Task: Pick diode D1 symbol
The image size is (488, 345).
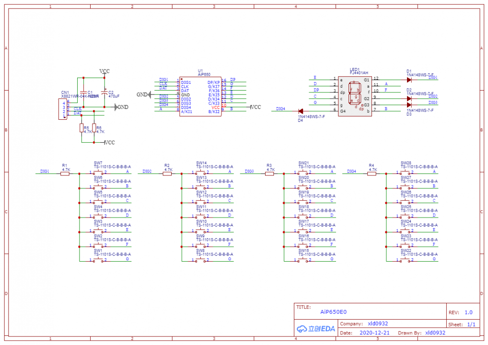Action: (x=409, y=80)
